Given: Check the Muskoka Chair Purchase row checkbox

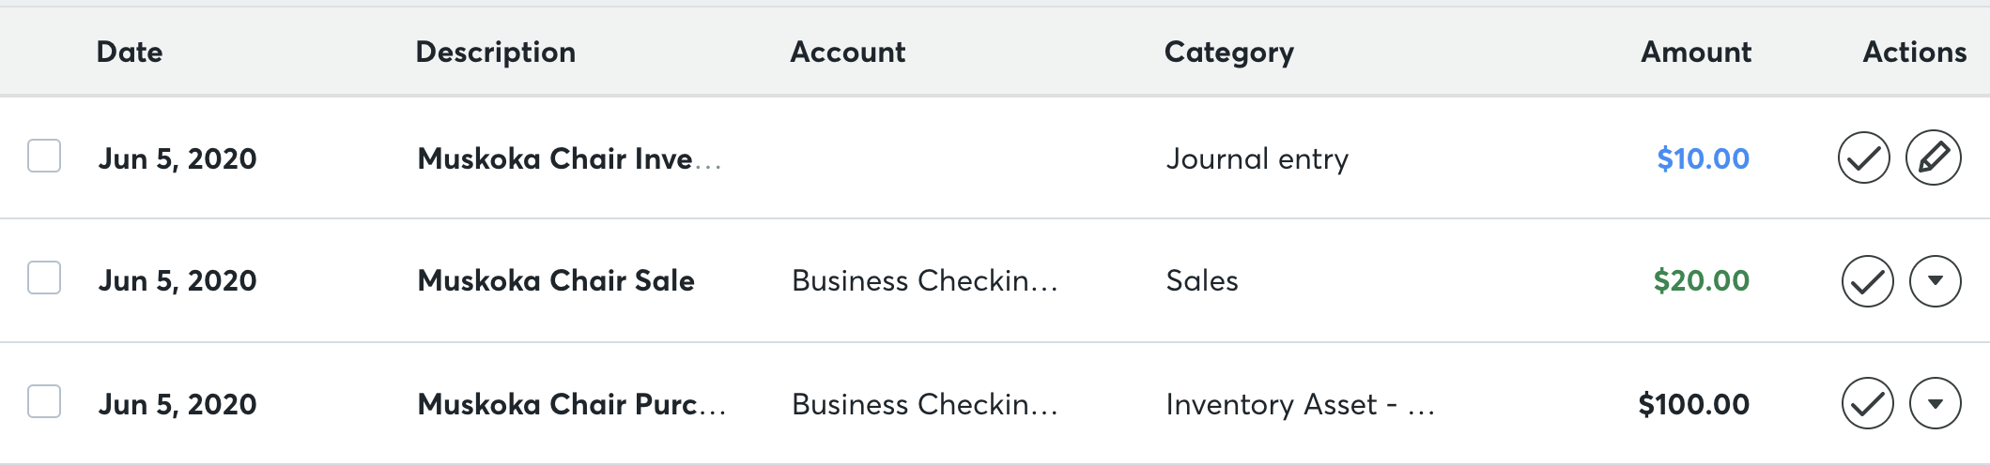Looking at the screenshot, I should pos(44,401).
